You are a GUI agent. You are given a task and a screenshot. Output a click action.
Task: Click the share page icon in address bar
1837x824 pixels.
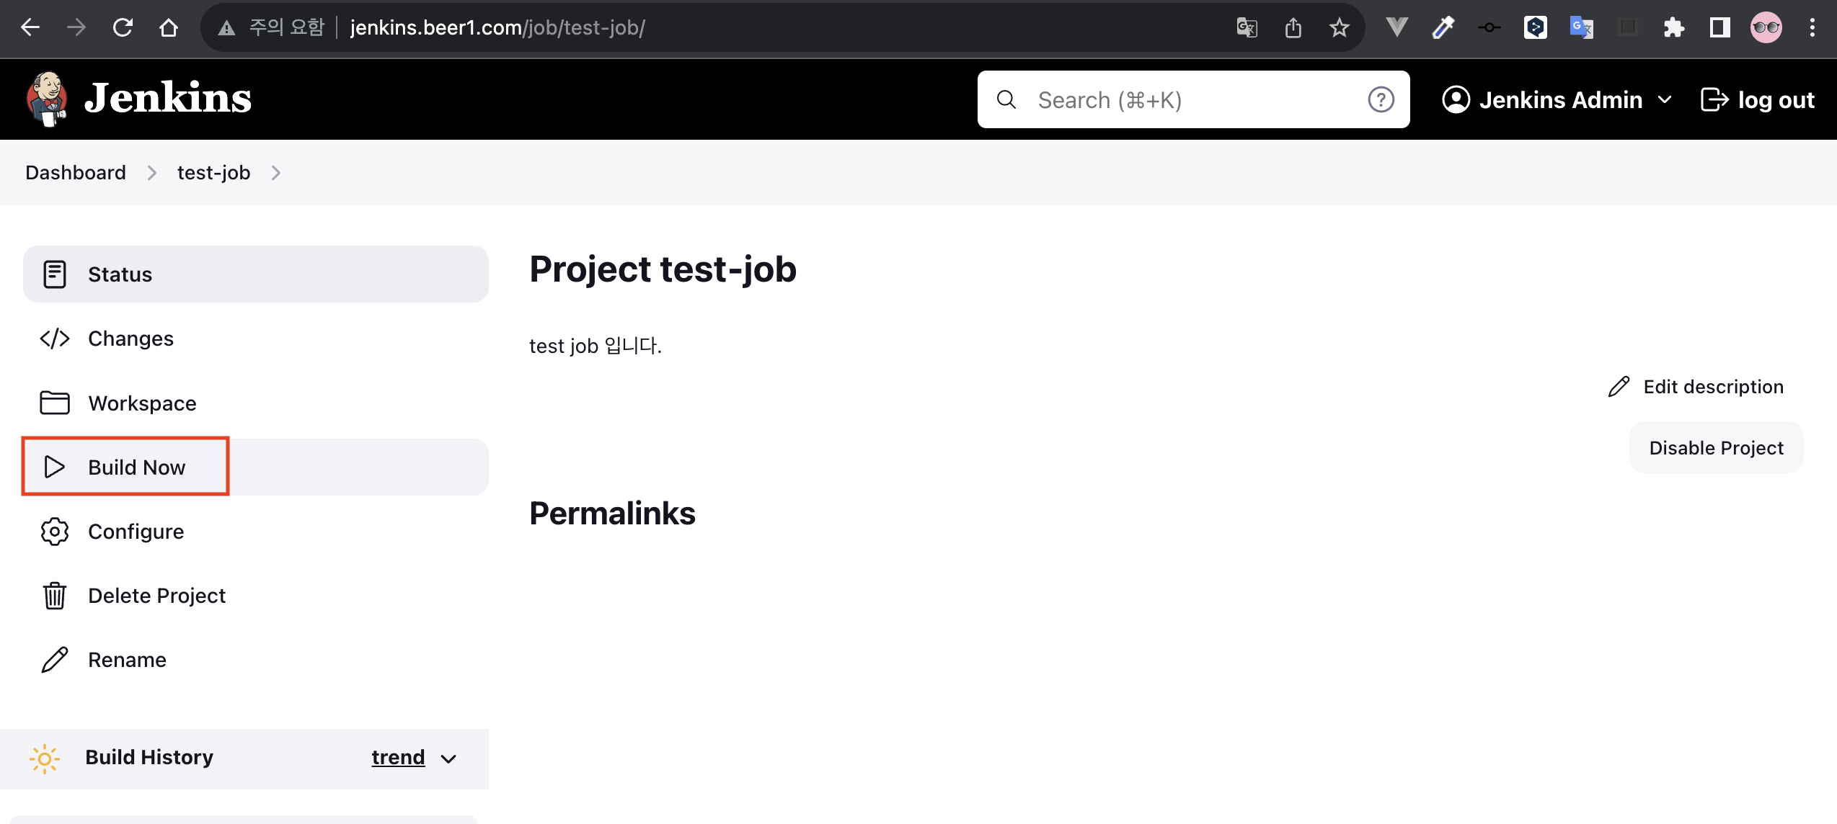click(1293, 28)
